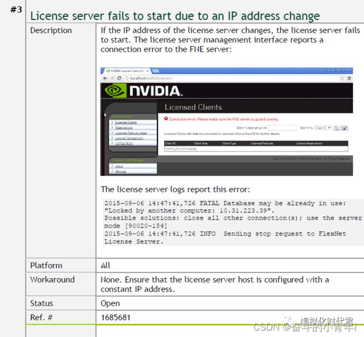Select the NVIDIA License Client Manager tab
Viewport: 364px width, 337px height.
(x=127, y=71)
